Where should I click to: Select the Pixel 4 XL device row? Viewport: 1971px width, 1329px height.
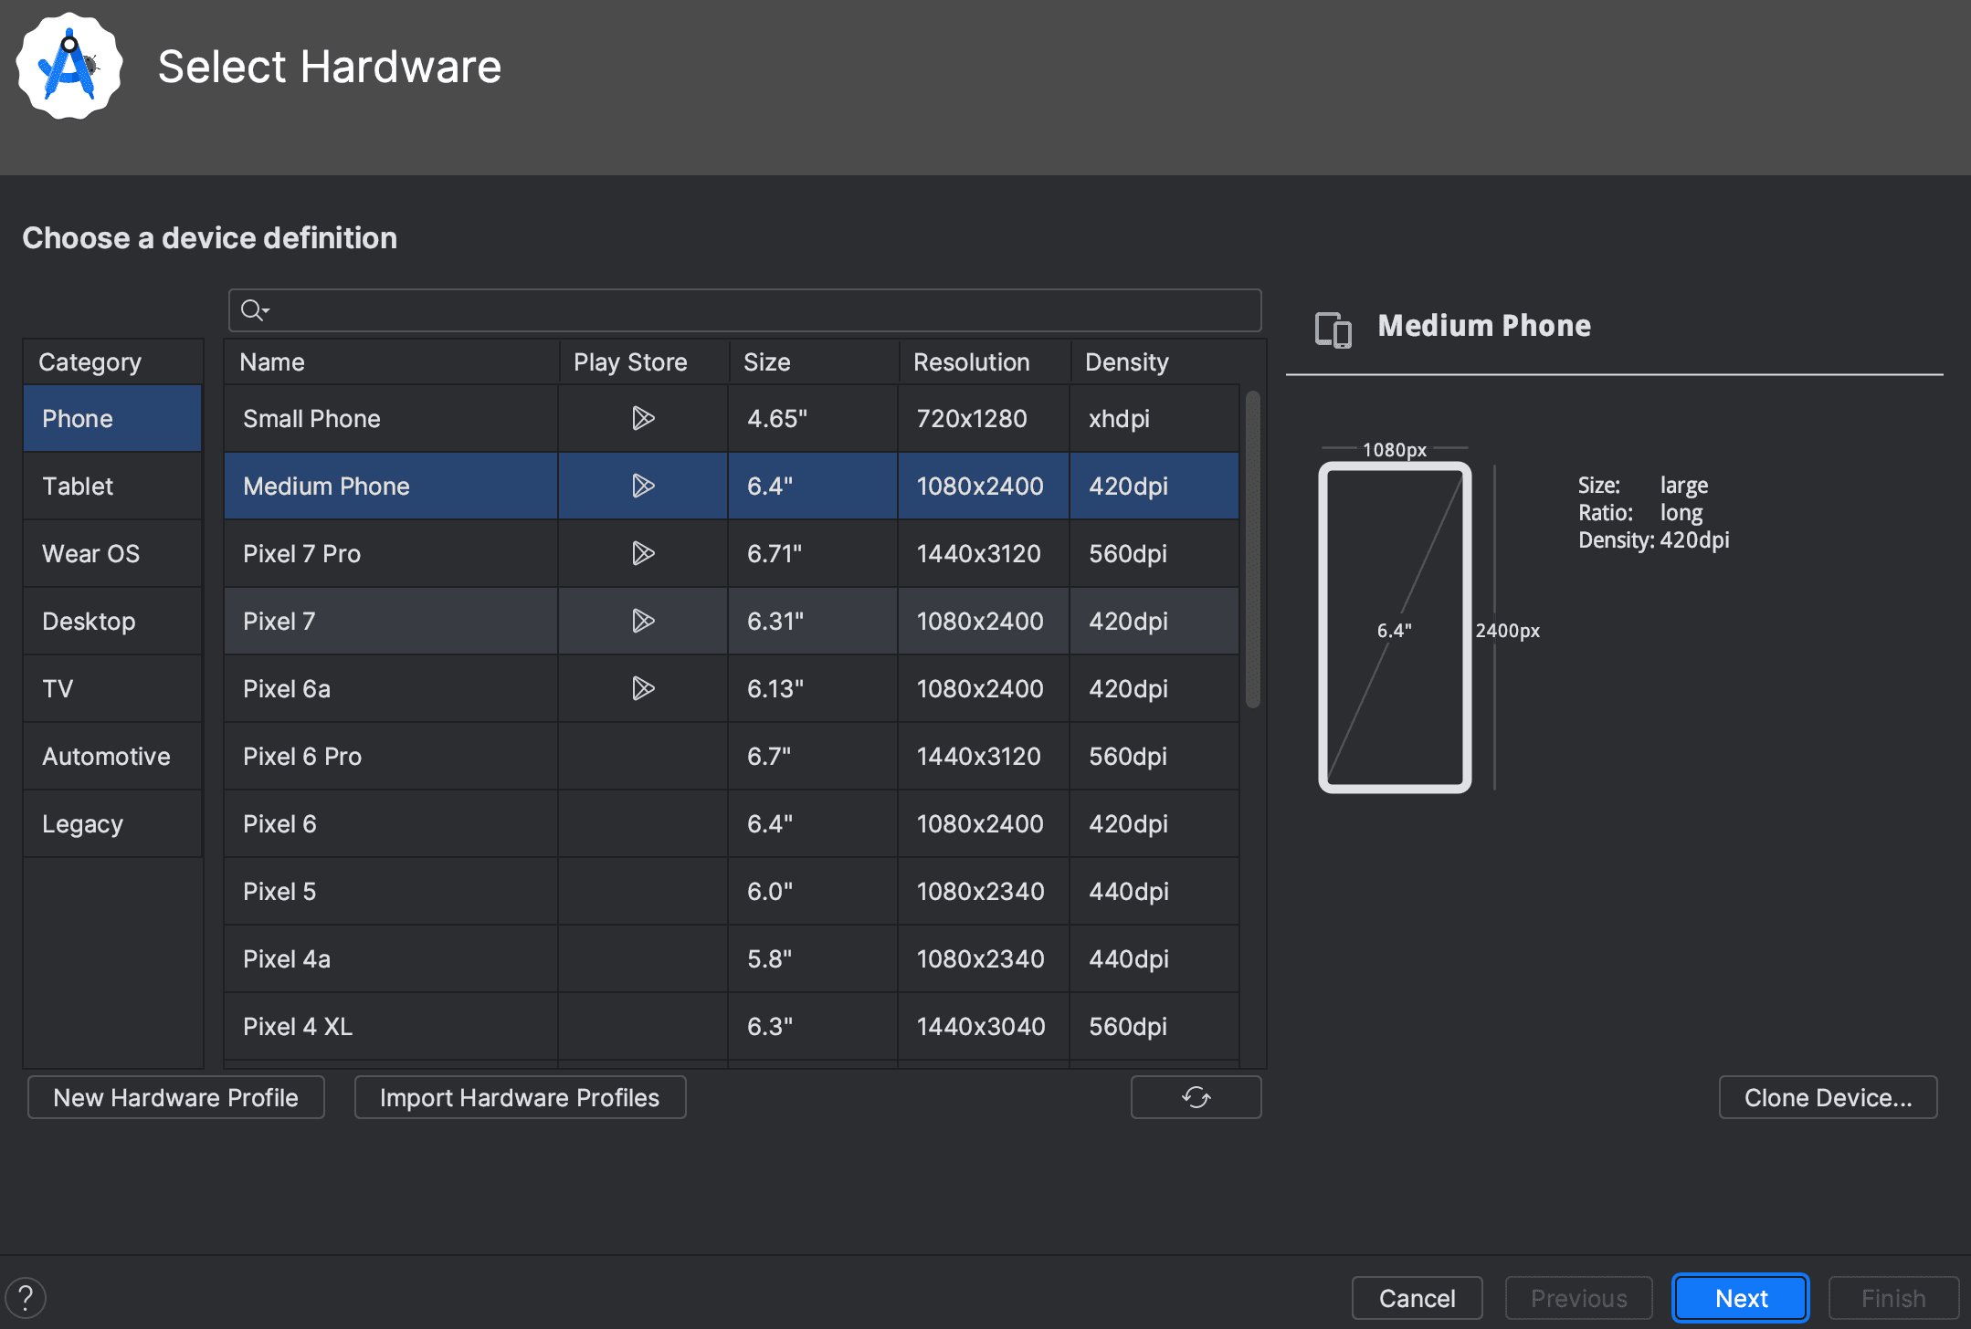click(x=732, y=1026)
